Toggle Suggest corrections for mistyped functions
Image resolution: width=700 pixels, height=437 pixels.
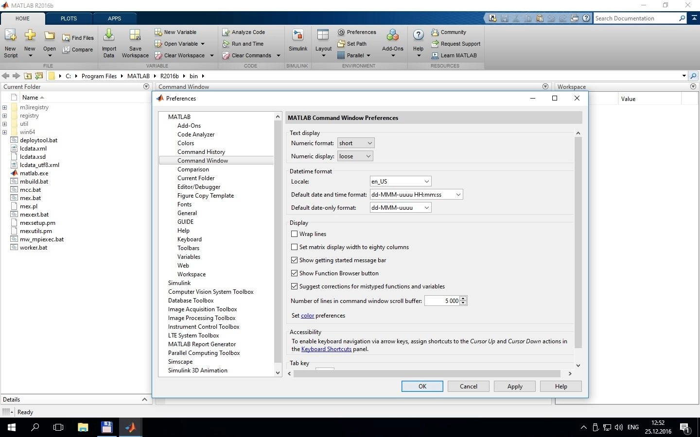coord(294,286)
